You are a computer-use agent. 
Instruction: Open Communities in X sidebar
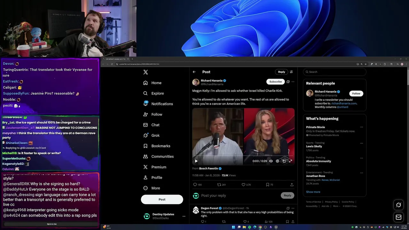(x=158, y=157)
